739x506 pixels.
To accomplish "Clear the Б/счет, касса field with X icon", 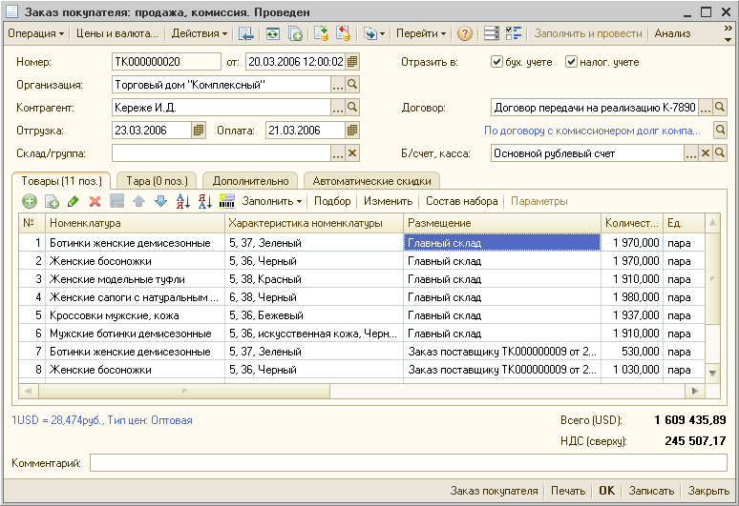I will click(706, 153).
